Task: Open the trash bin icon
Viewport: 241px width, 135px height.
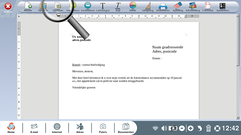Action: (x=208, y=128)
